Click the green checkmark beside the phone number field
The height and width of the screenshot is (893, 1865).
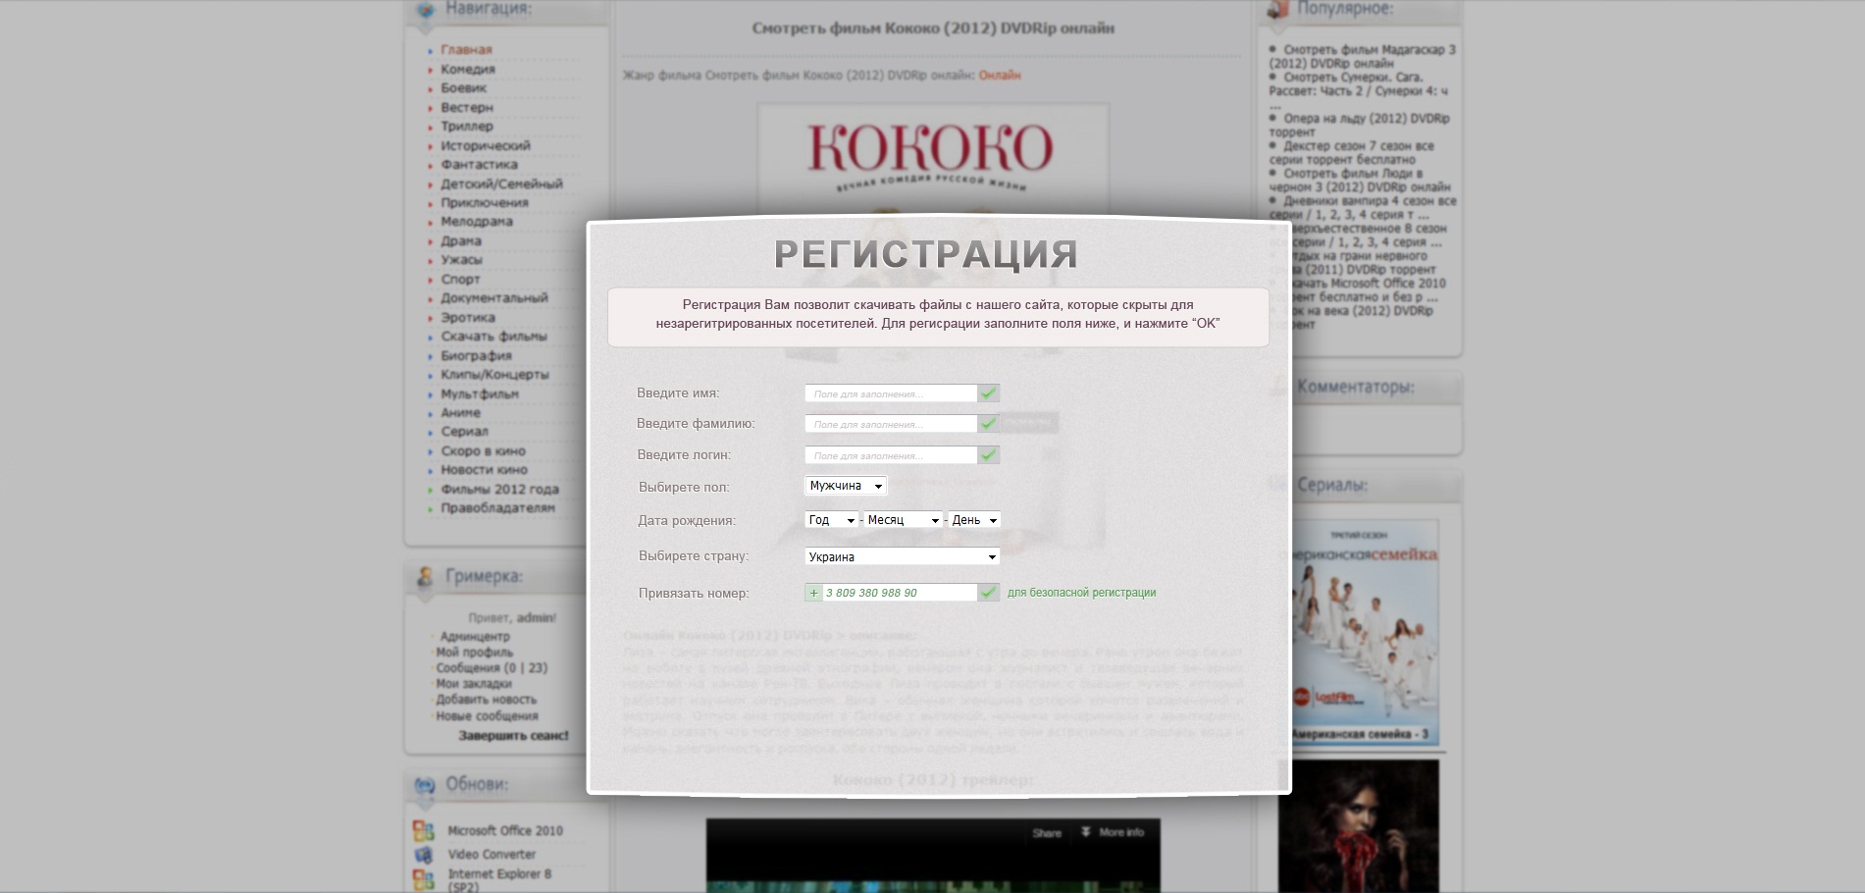pyautogui.click(x=988, y=593)
